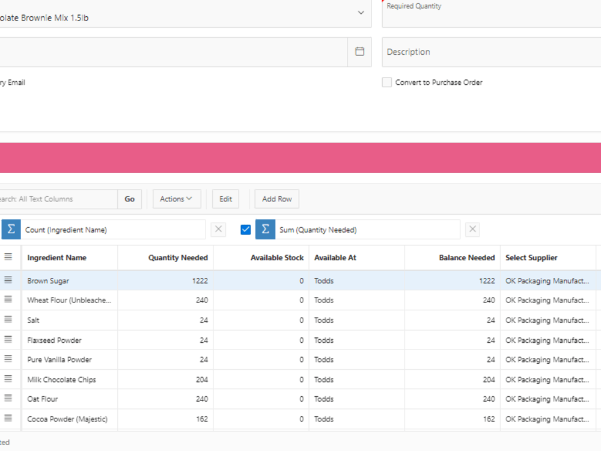Uncheck the Sum (Quantity Needed) aggregate checkbox

click(245, 229)
